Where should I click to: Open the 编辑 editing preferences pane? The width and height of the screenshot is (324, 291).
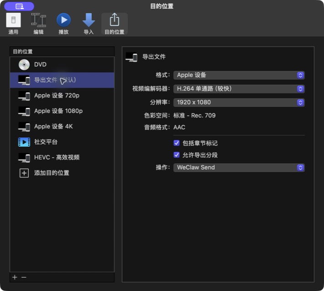point(38,24)
